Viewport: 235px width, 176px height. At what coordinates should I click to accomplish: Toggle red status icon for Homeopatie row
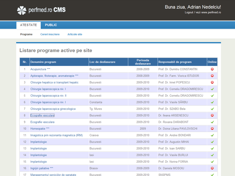[x=212, y=129]
